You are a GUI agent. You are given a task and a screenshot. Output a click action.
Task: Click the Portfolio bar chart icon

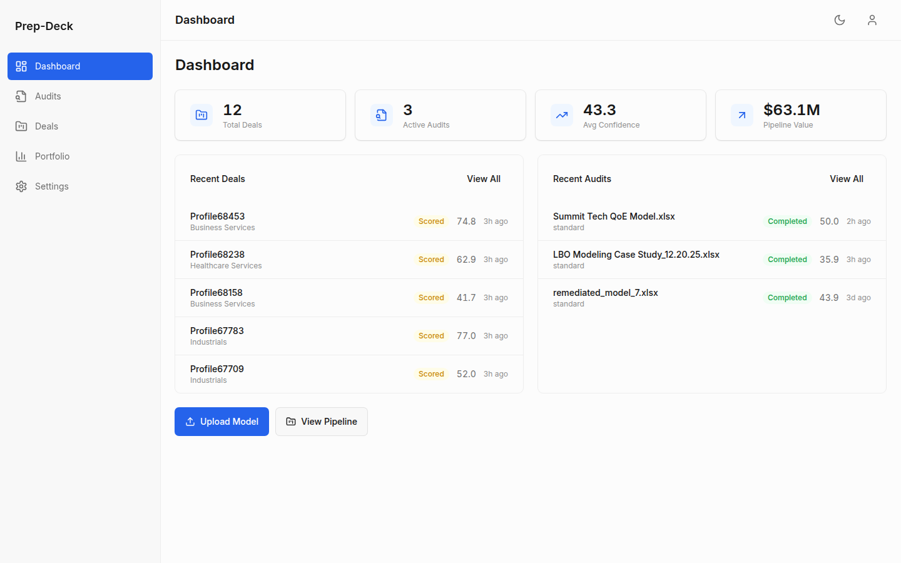[21, 156]
